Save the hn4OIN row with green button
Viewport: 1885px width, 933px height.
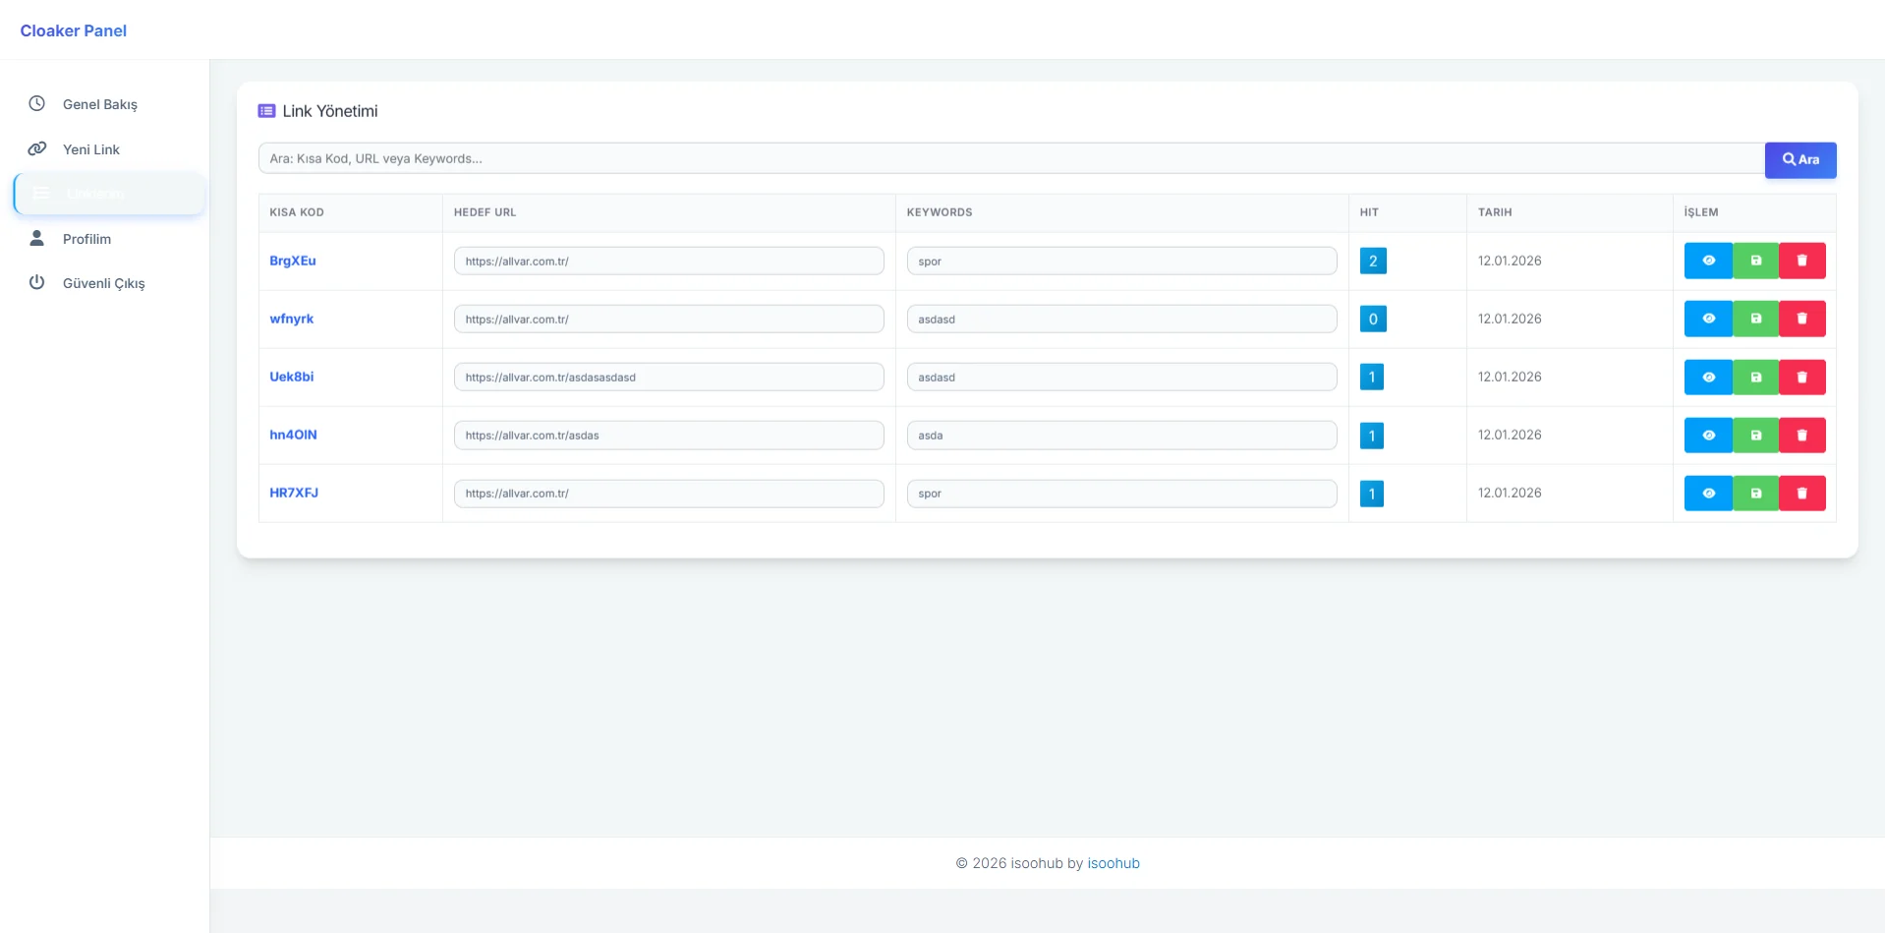click(1755, 435)
